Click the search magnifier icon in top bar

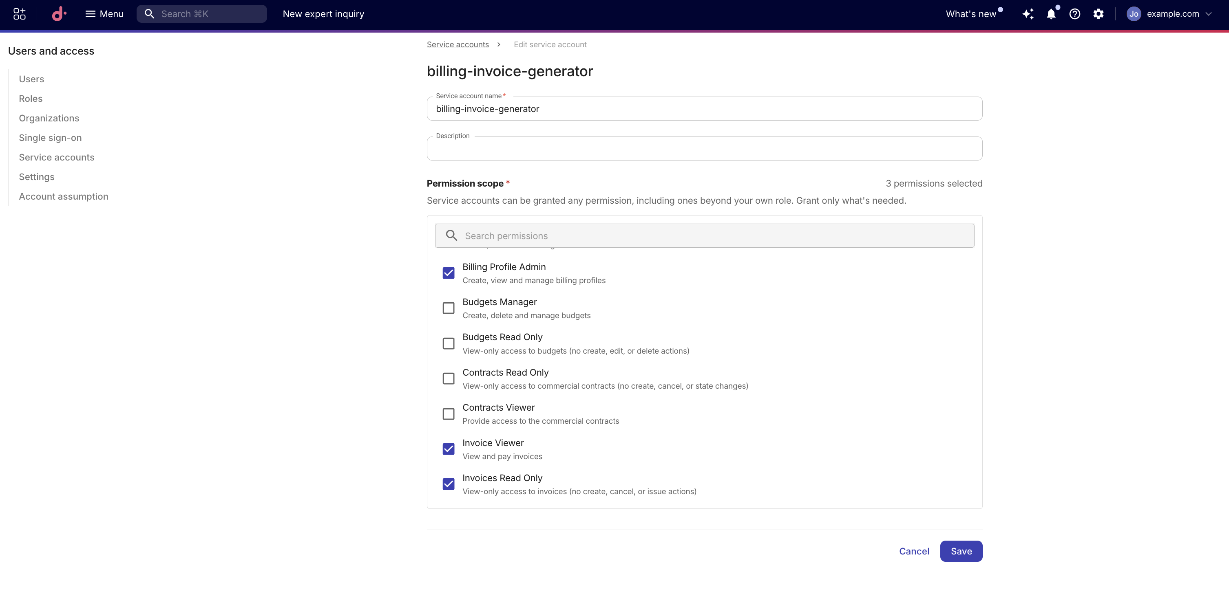[149, 14]
